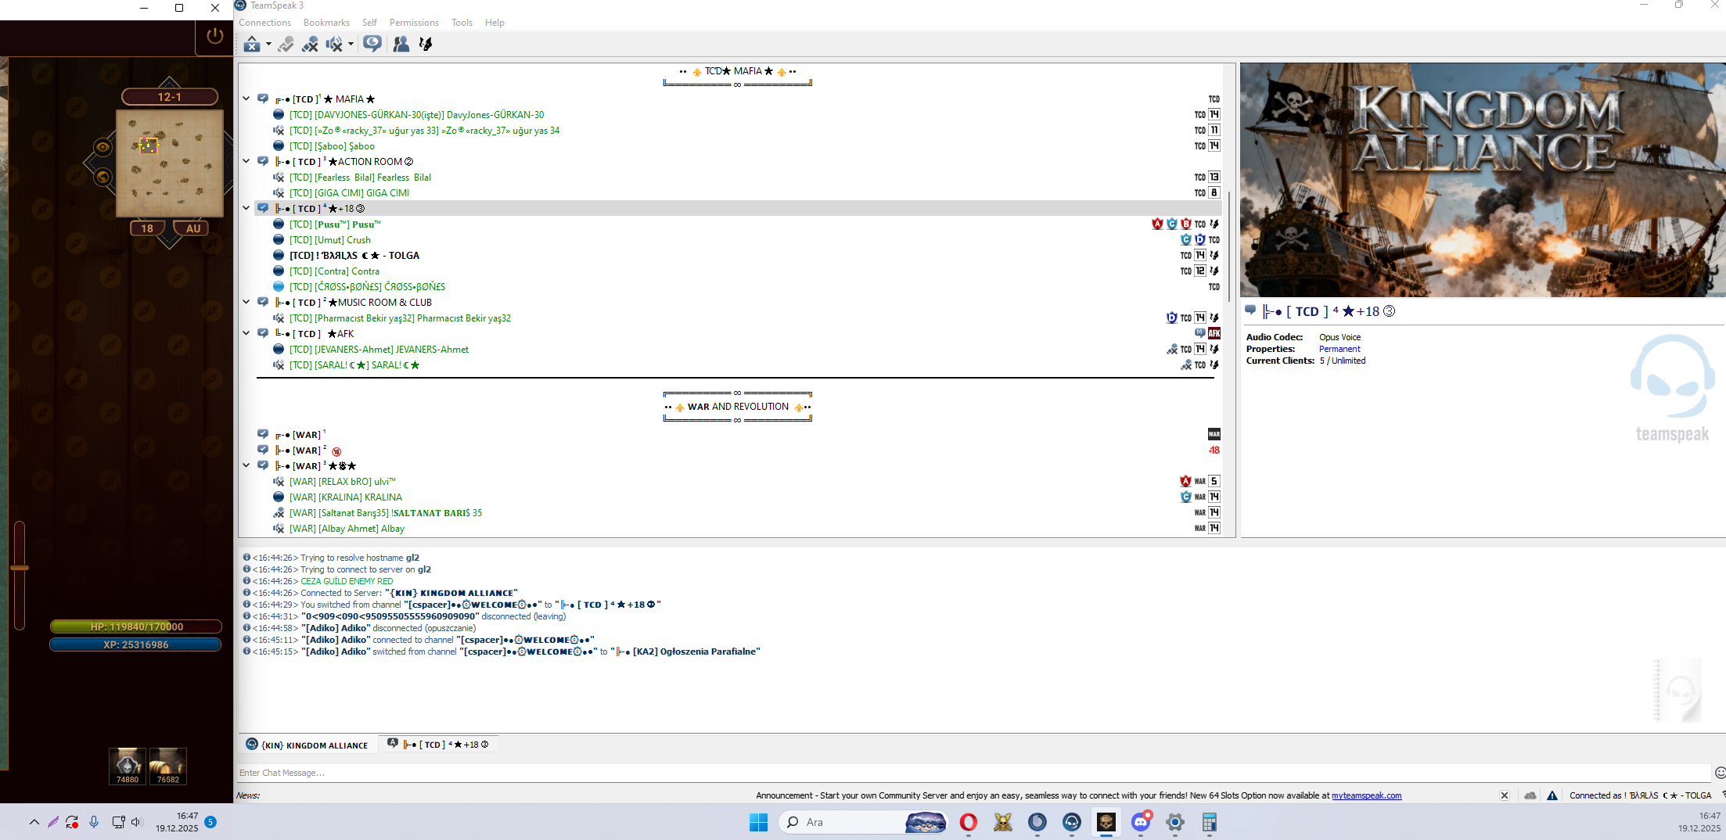Viewport: 1726px width, 840px height.
Task: Click the Kingdom Alliance banner image
Action: (x=1483, y=180)
